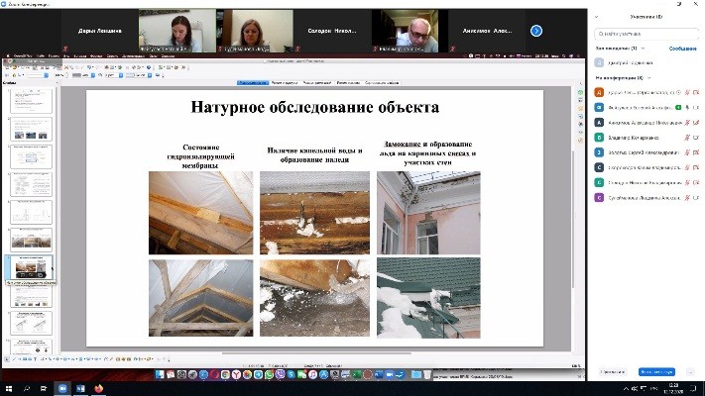
Task: Open Task View on Windows taskbar
Action: (x=44, y=389)
